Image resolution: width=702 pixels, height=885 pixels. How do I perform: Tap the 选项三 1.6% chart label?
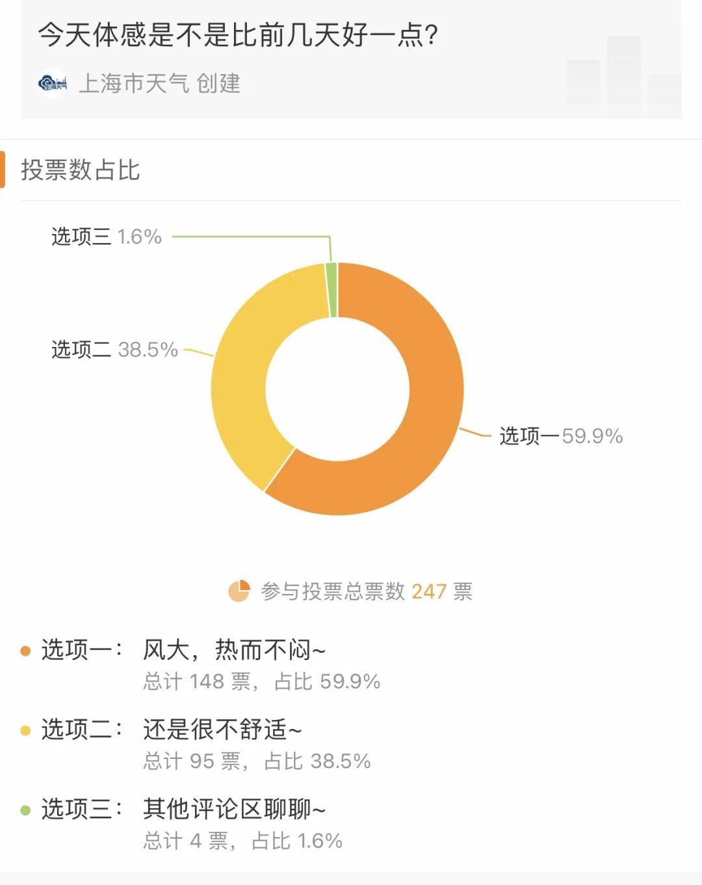(107, 237)
